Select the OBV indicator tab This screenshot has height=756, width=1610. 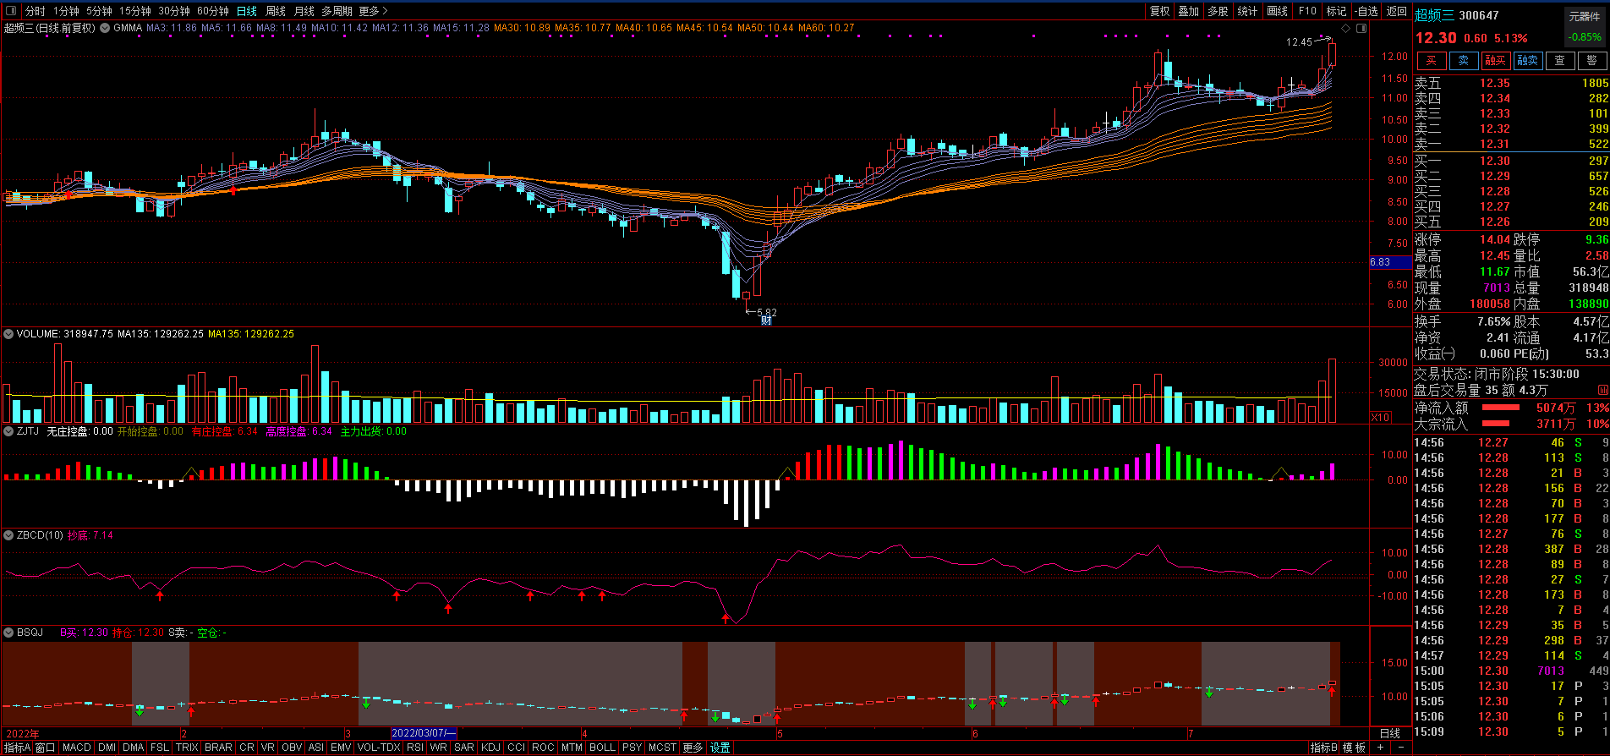[292, 748]
